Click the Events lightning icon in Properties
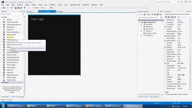 pyautogui.click(x=175, y=17)
